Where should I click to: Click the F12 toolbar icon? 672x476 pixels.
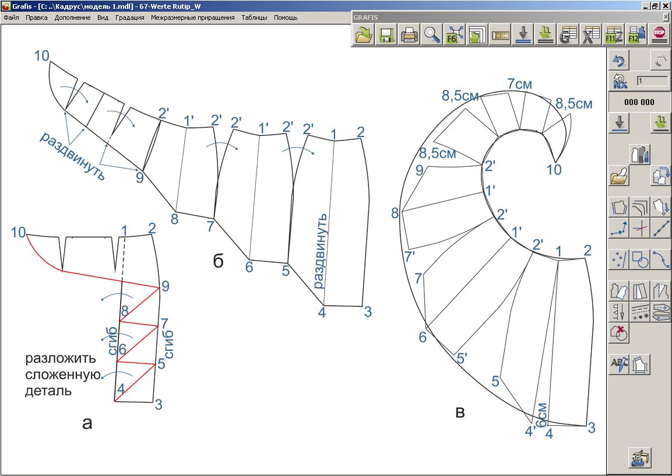[x=636, y=36]
